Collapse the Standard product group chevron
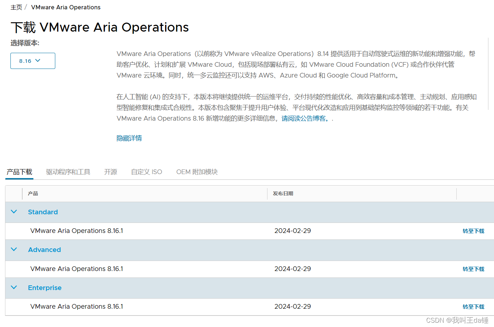 click(x=14, y=212)
